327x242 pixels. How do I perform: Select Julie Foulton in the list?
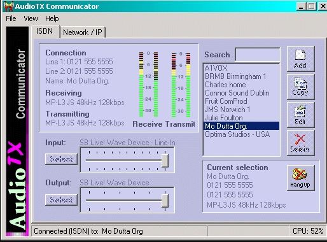(241, 118)
